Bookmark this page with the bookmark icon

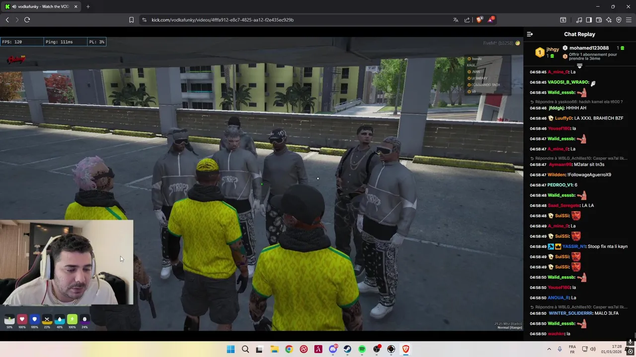131,20
